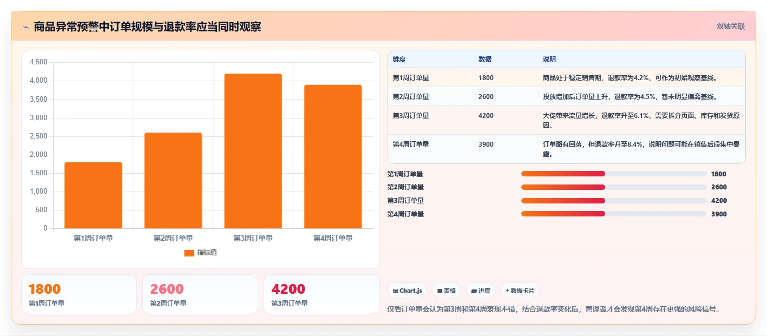
Task: Click the 维度 column header
Action: tap(399, 59)
